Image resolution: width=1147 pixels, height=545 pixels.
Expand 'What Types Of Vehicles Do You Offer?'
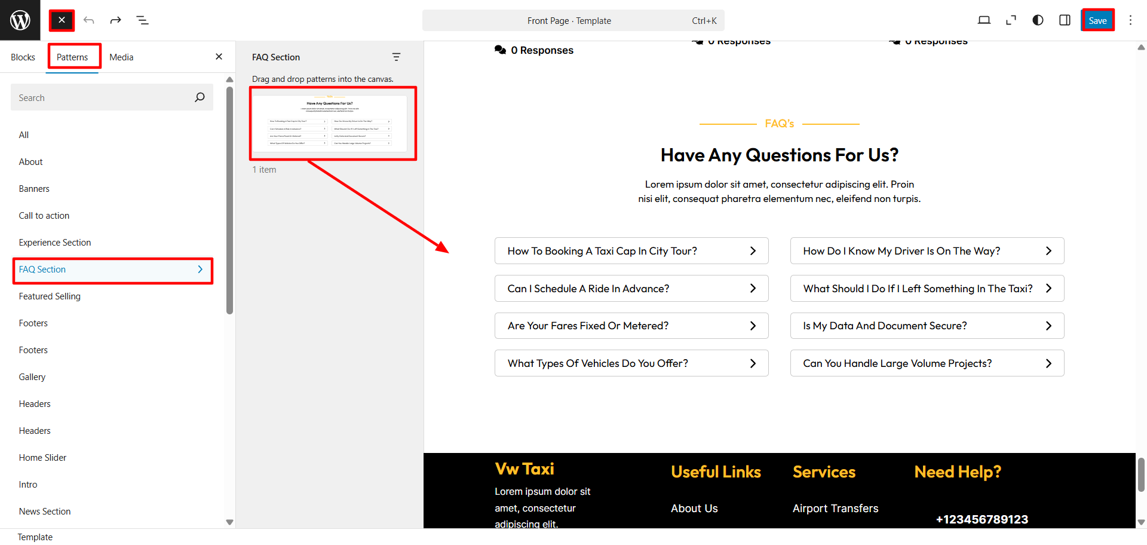point(631,363)
